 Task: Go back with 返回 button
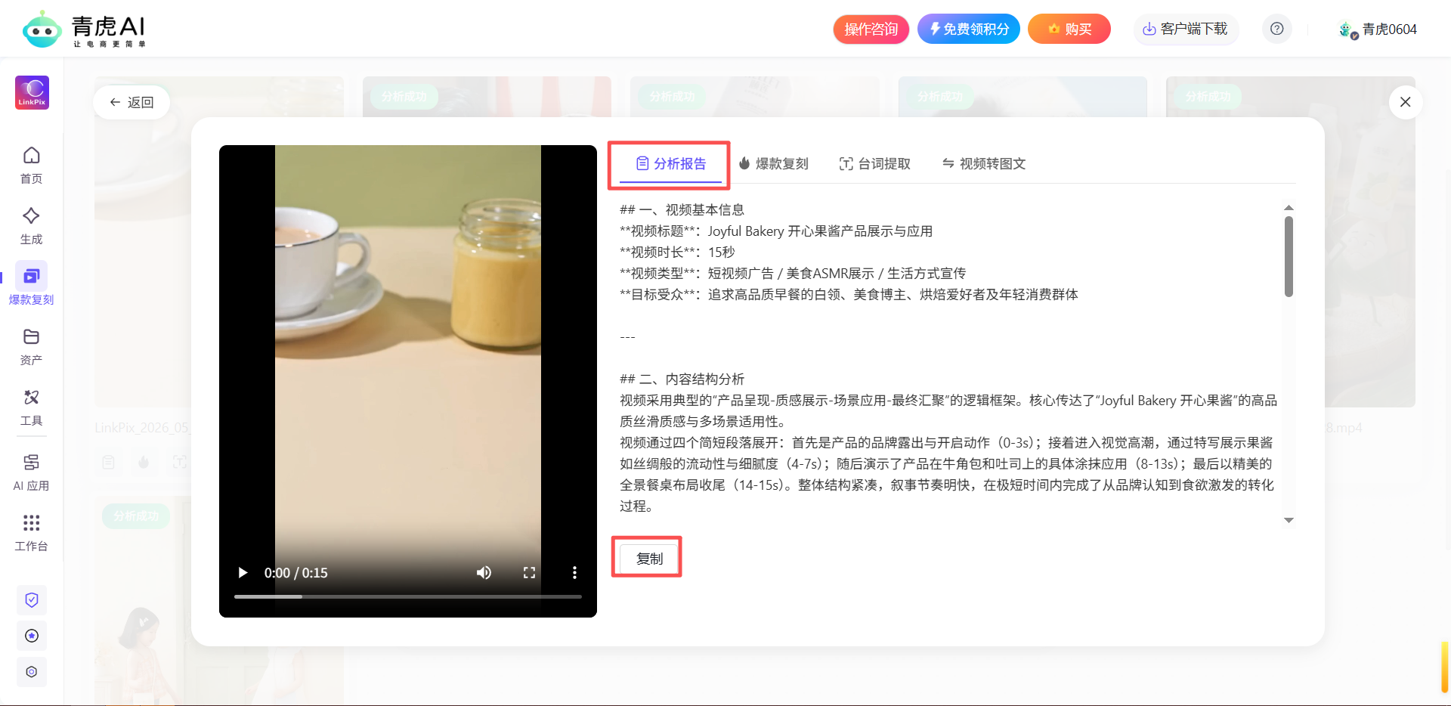[x=131, y=102]
